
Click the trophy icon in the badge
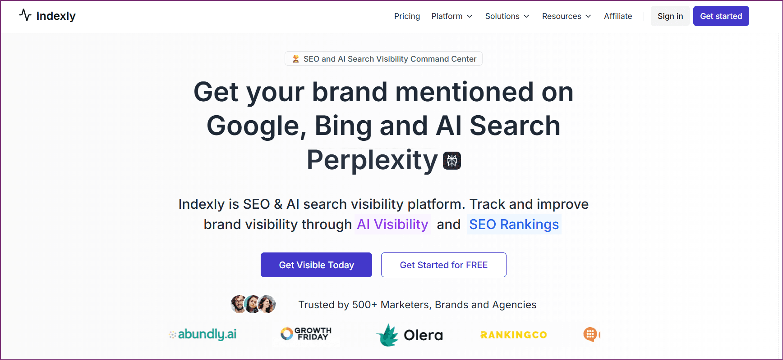coord(296,58)
